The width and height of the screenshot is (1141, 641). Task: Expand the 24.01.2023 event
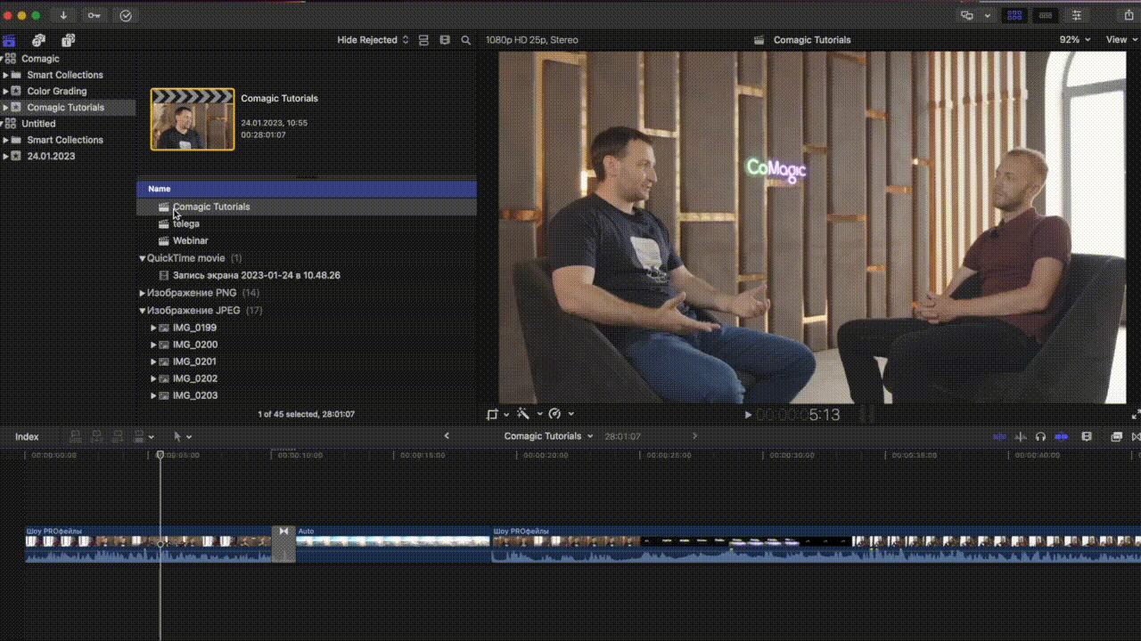(5, 156)
